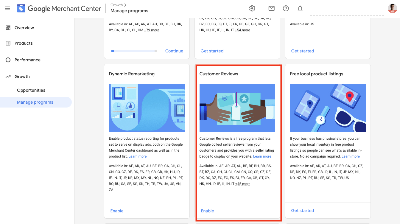Select Opportunities under Growth
This screenshot has height=224, width=400.
pyautogui.click(x=31, y=90)
